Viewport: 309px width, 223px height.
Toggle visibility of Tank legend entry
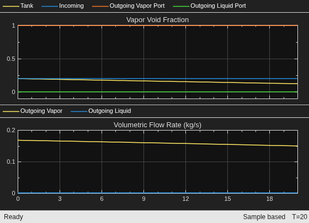point(18,6)
